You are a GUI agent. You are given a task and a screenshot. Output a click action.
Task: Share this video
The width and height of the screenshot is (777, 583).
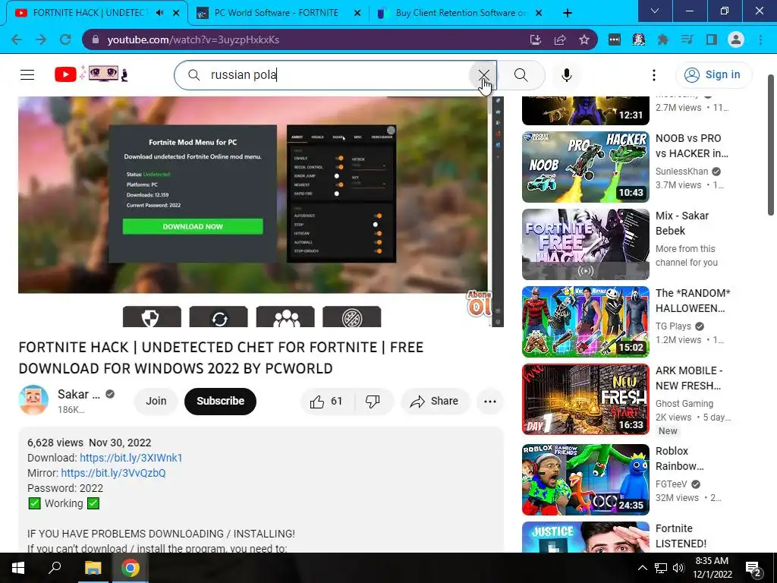coord(435,401)
